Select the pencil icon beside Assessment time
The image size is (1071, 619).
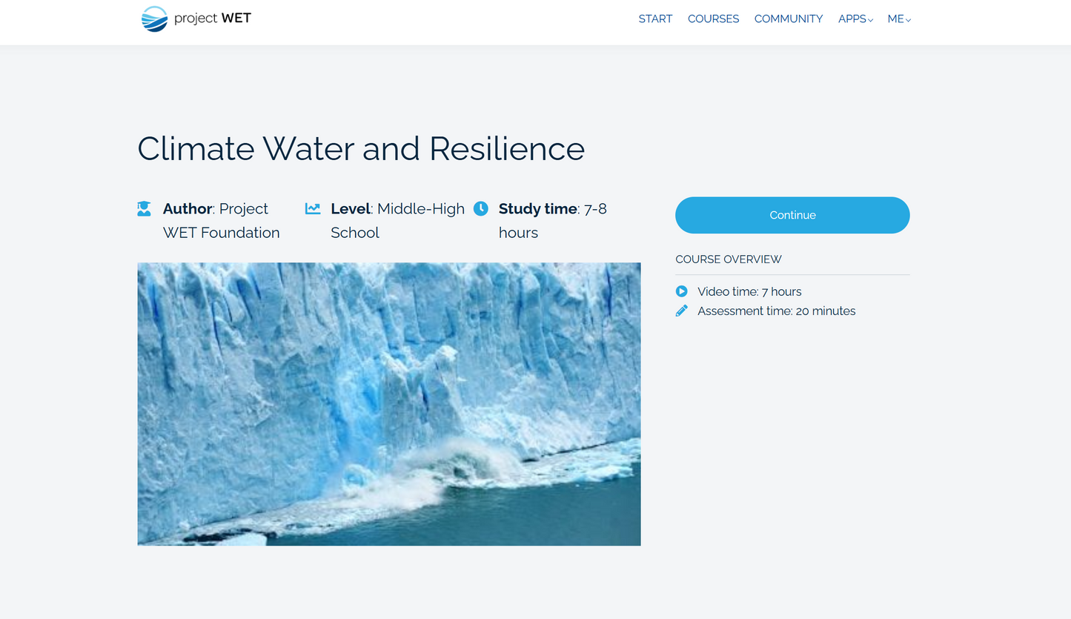click(x=681, y=311)
